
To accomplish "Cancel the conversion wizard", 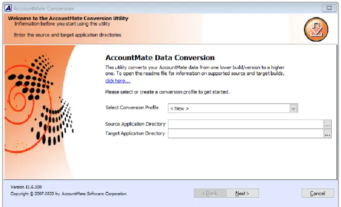I will point(318,193).
